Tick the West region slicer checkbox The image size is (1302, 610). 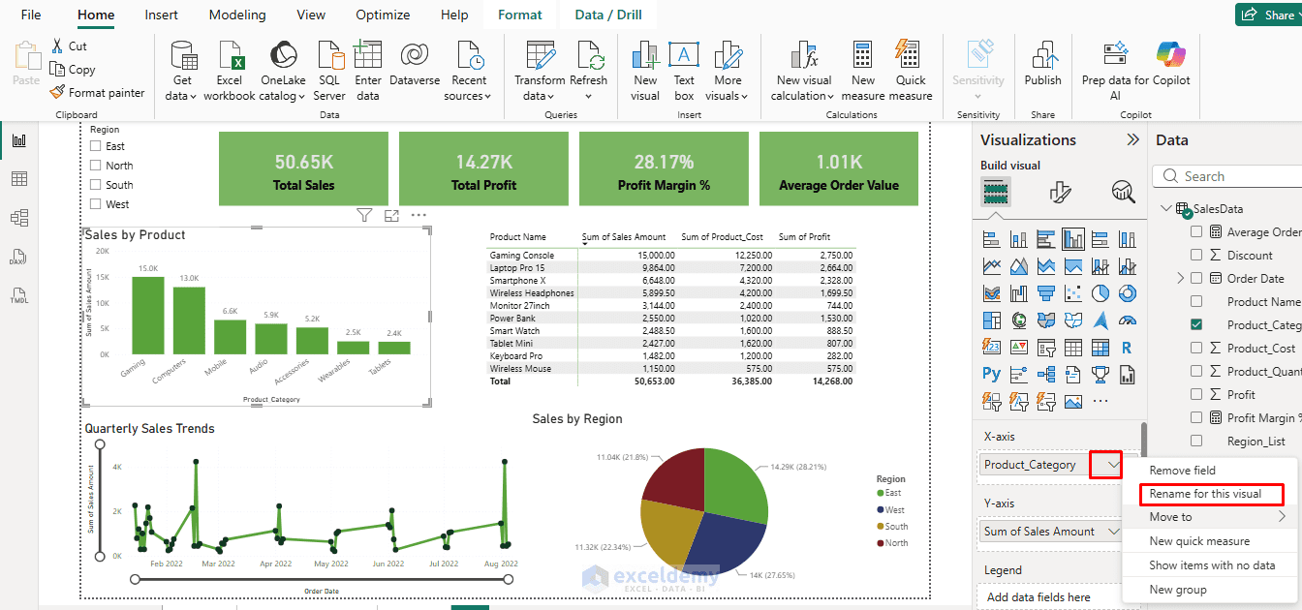[96, 204]
